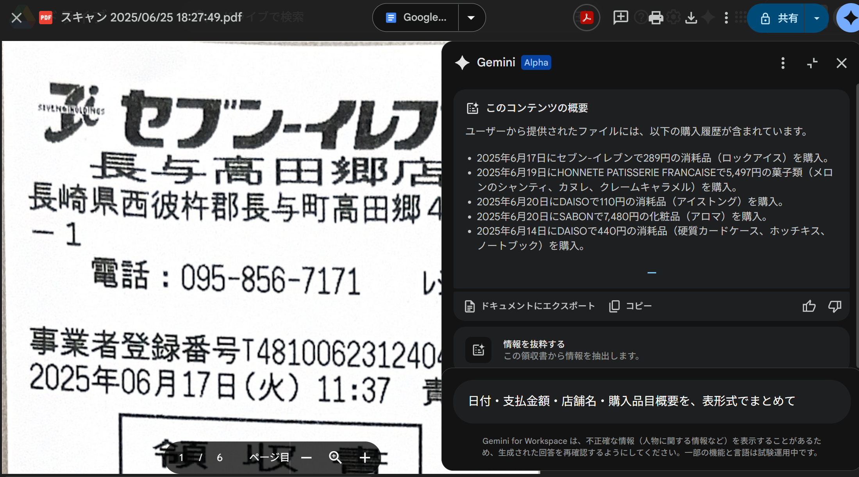Reset zoom with magnifier icon
Screen dimensions: 859x477
point(335,457)
